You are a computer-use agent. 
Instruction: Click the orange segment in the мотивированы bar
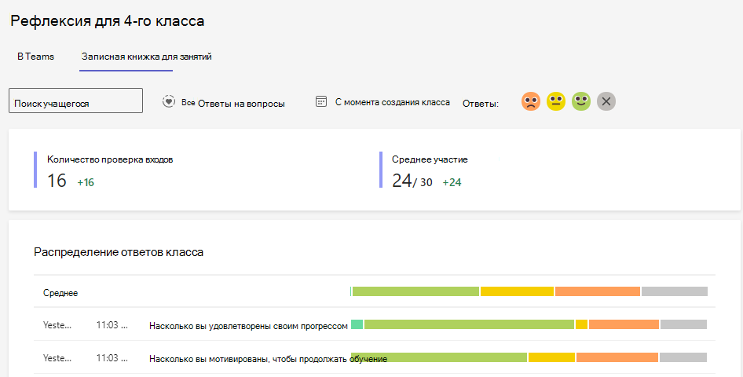click(x=617, y=357)
